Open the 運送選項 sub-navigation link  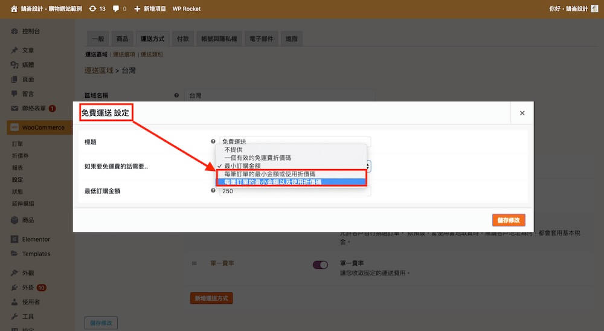pyautogui.click(x=124, y=54)
